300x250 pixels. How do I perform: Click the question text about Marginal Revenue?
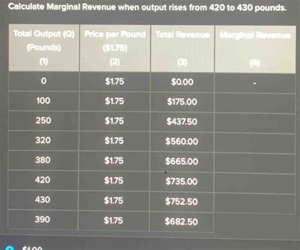click(x=147, y=8)
